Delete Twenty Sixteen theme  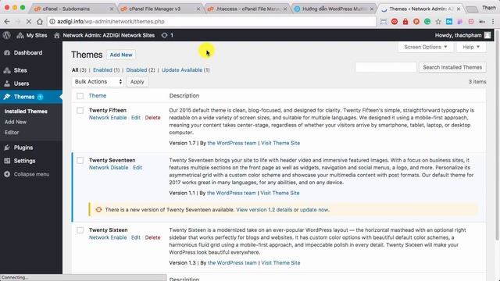(153, 237)
